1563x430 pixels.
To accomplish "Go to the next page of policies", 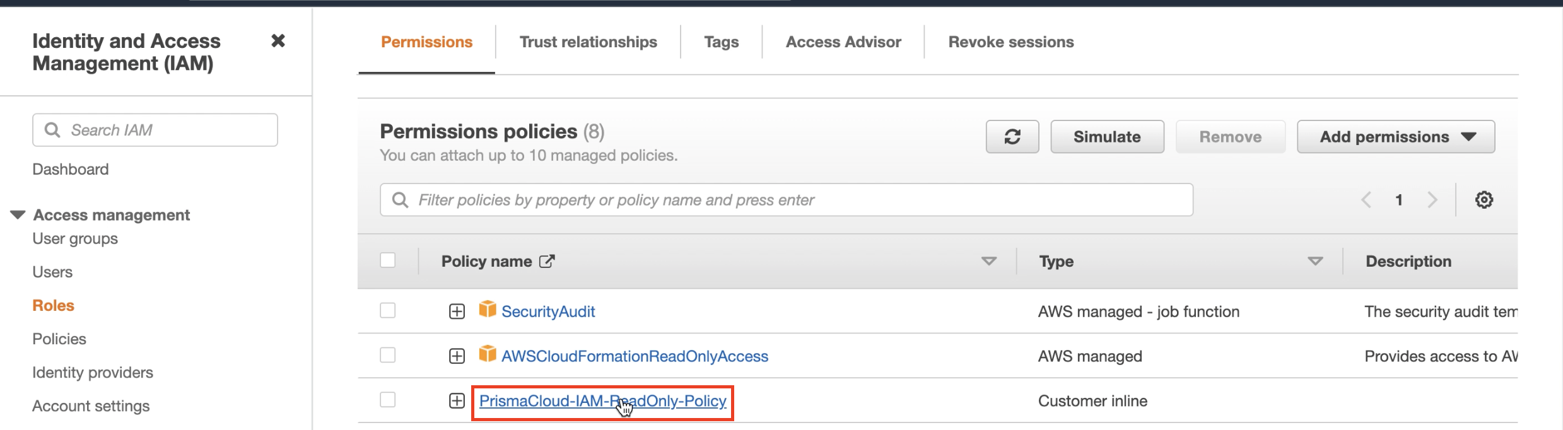I will point(1432,200).
